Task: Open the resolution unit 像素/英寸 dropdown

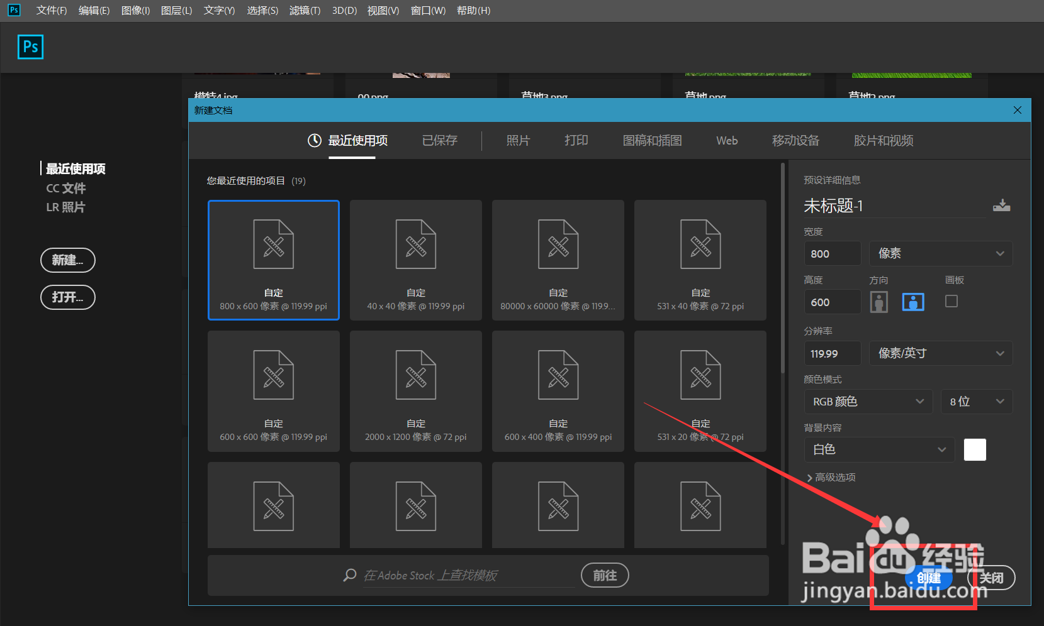Action: [x=941, y=353]
